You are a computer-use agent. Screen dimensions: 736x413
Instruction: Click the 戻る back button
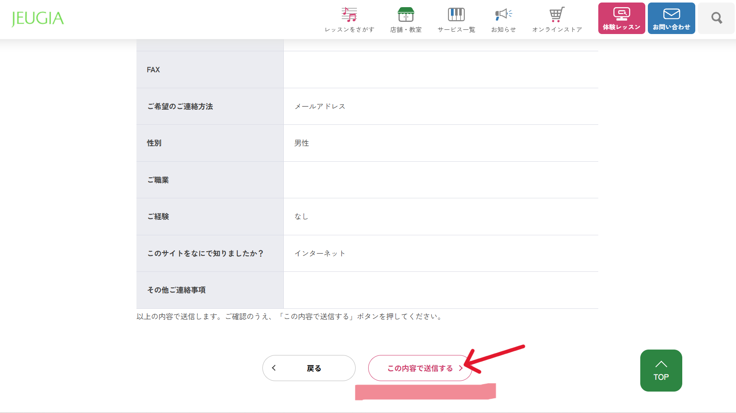[309, 368]
